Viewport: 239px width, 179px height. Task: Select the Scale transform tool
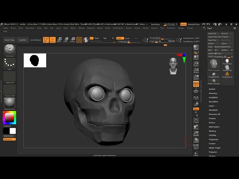pos(66,40)
